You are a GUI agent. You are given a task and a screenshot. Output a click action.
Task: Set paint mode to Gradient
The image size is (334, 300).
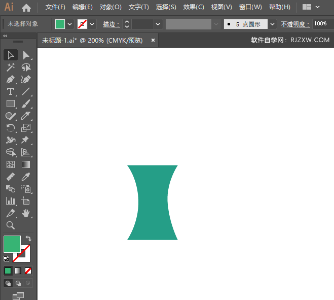(x=18, y=271)
